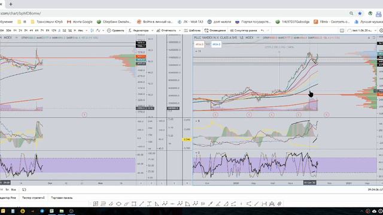The width and height of the screenshot is (383, 215).
Task: Click the redo arrow in top toolbar
Action: 268,30
